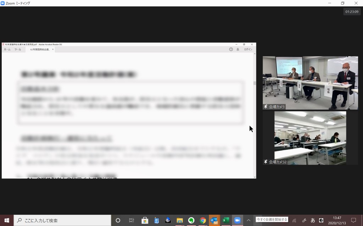Open Acrobat Reader notifications bell
The height and width of the screenshot is (226, 363).
[238, 49]
